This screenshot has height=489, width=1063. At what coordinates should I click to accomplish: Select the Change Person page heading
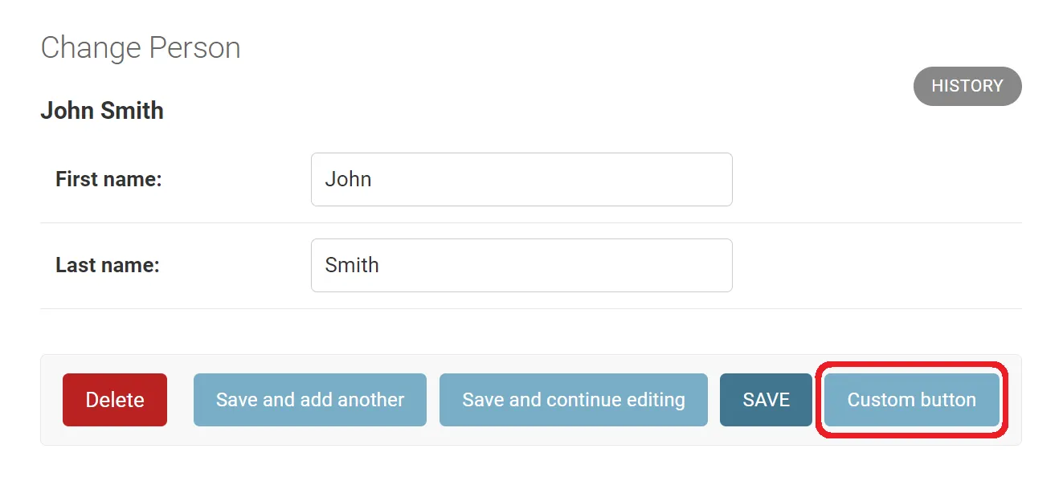141,48
